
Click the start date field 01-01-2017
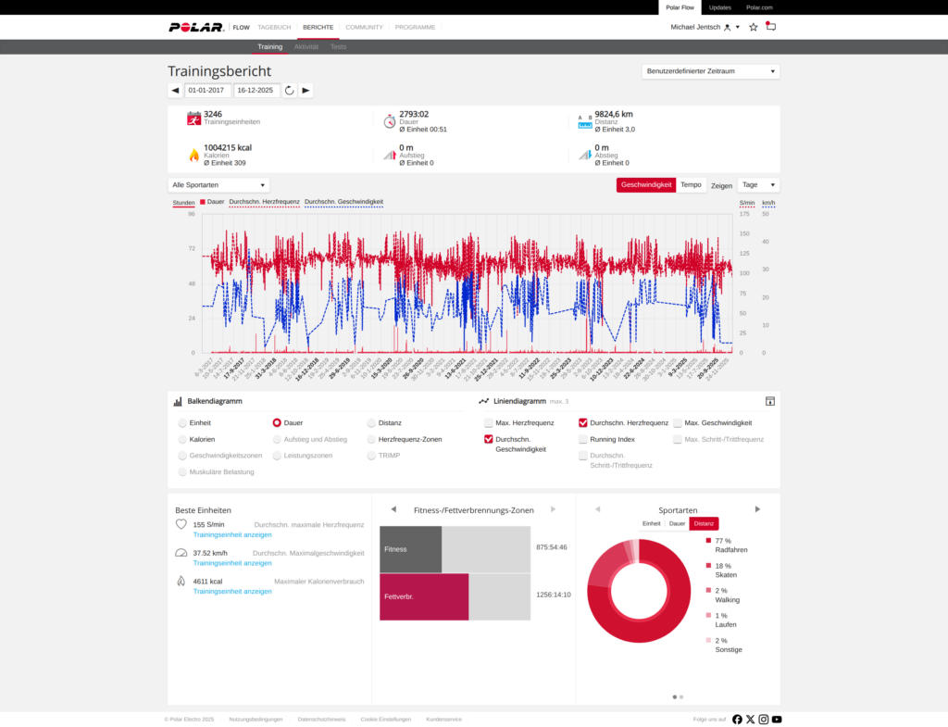[206, 91]
